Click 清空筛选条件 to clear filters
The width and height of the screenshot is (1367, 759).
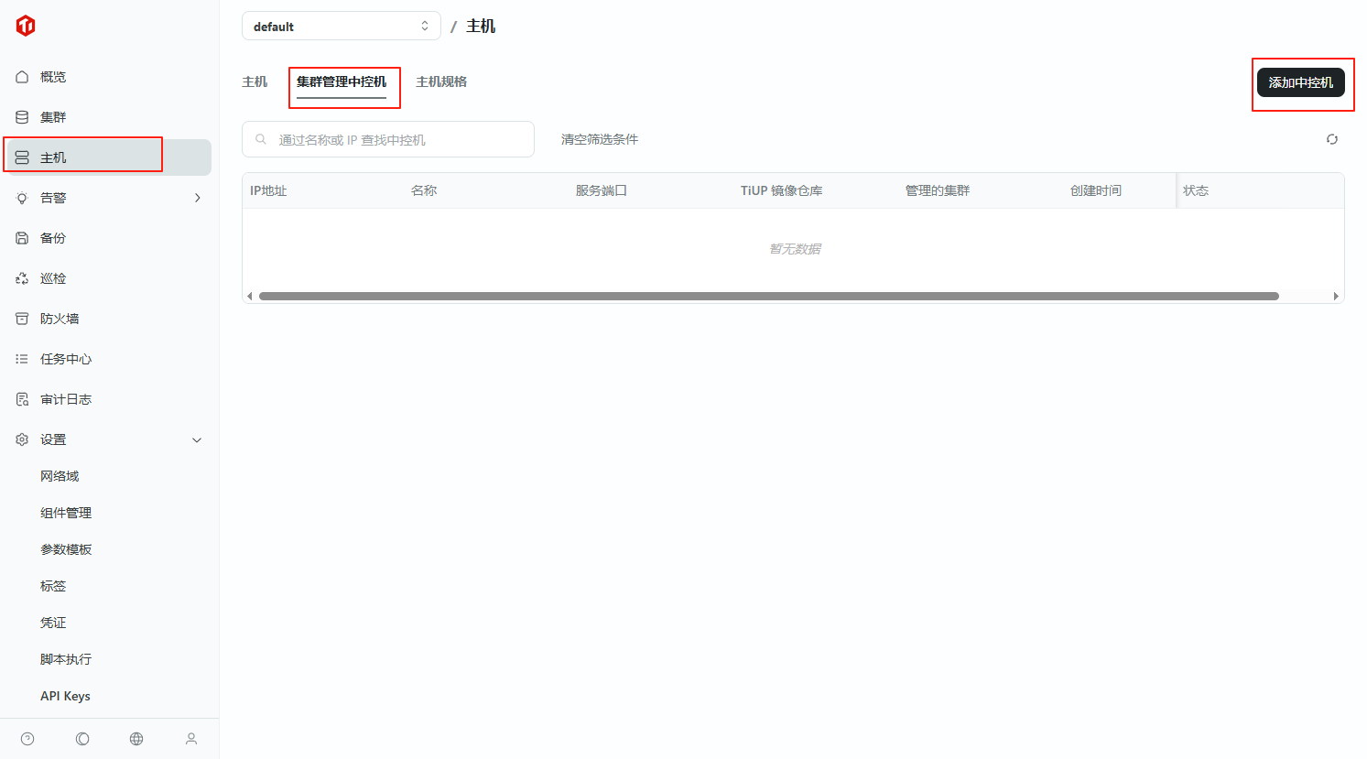click(x=600, y=139)
